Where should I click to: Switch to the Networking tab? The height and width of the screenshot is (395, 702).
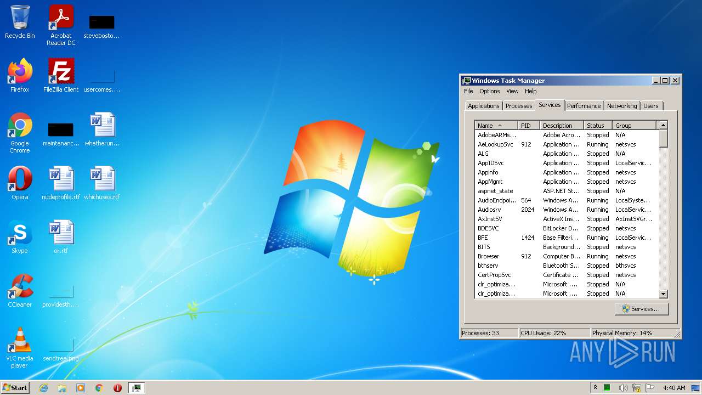pos(622,106)
